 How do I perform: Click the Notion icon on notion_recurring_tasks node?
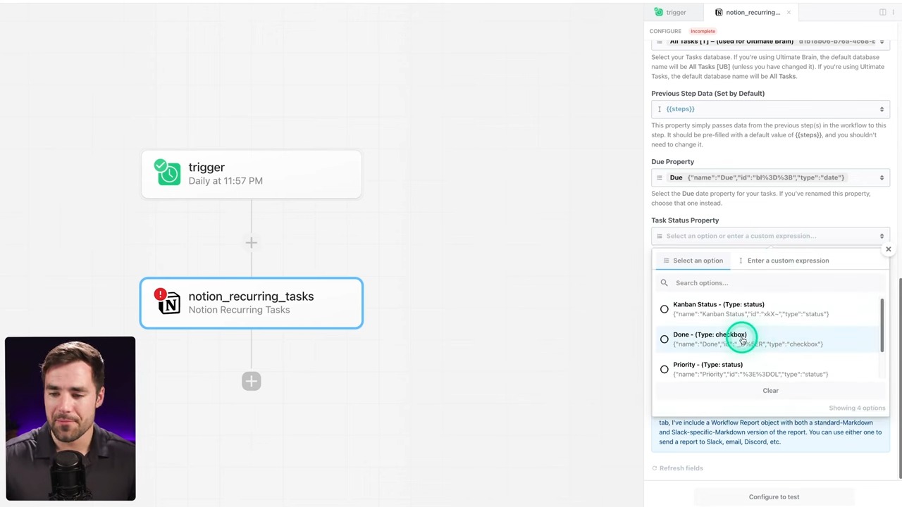[x=170, y=304]
